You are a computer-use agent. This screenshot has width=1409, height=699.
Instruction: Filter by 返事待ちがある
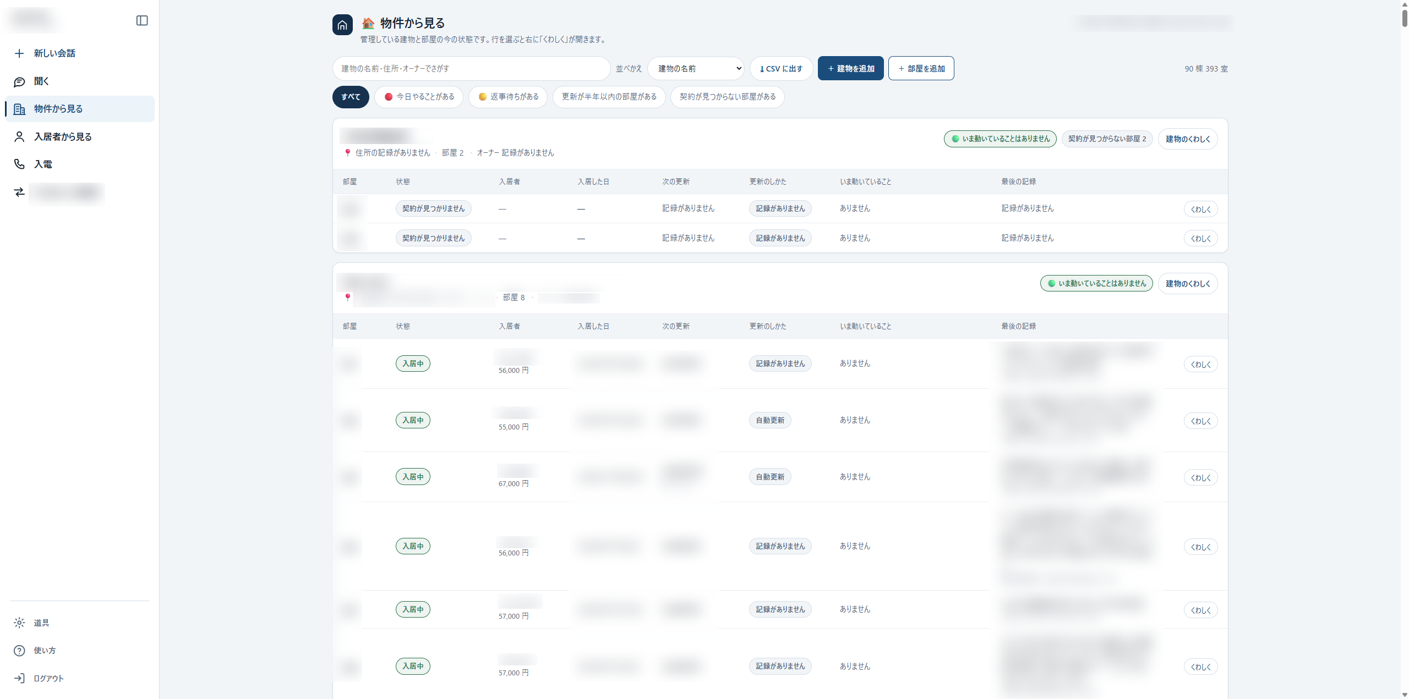click(508, 97)
